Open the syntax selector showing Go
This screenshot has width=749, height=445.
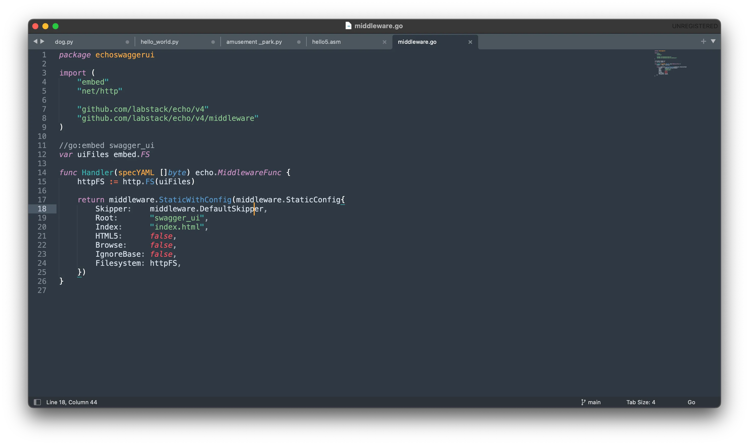pyautogui.click(x=691, y=402)
